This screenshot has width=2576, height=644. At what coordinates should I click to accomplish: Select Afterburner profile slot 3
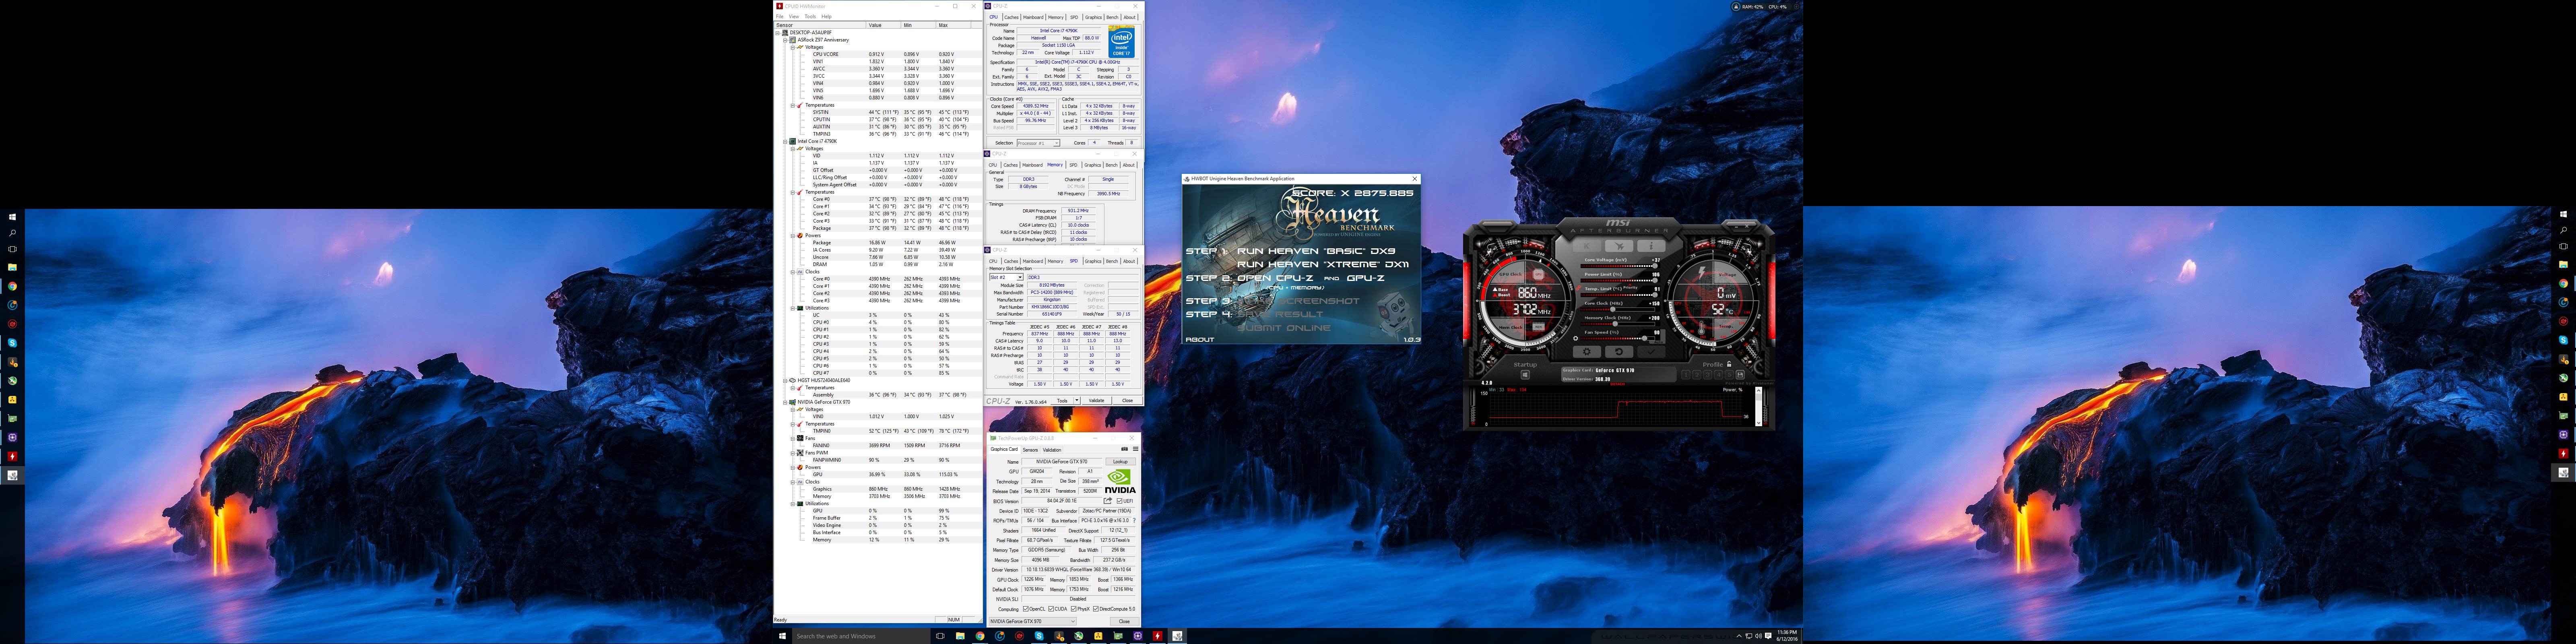pyautogui.click(x=1708, y=375)
